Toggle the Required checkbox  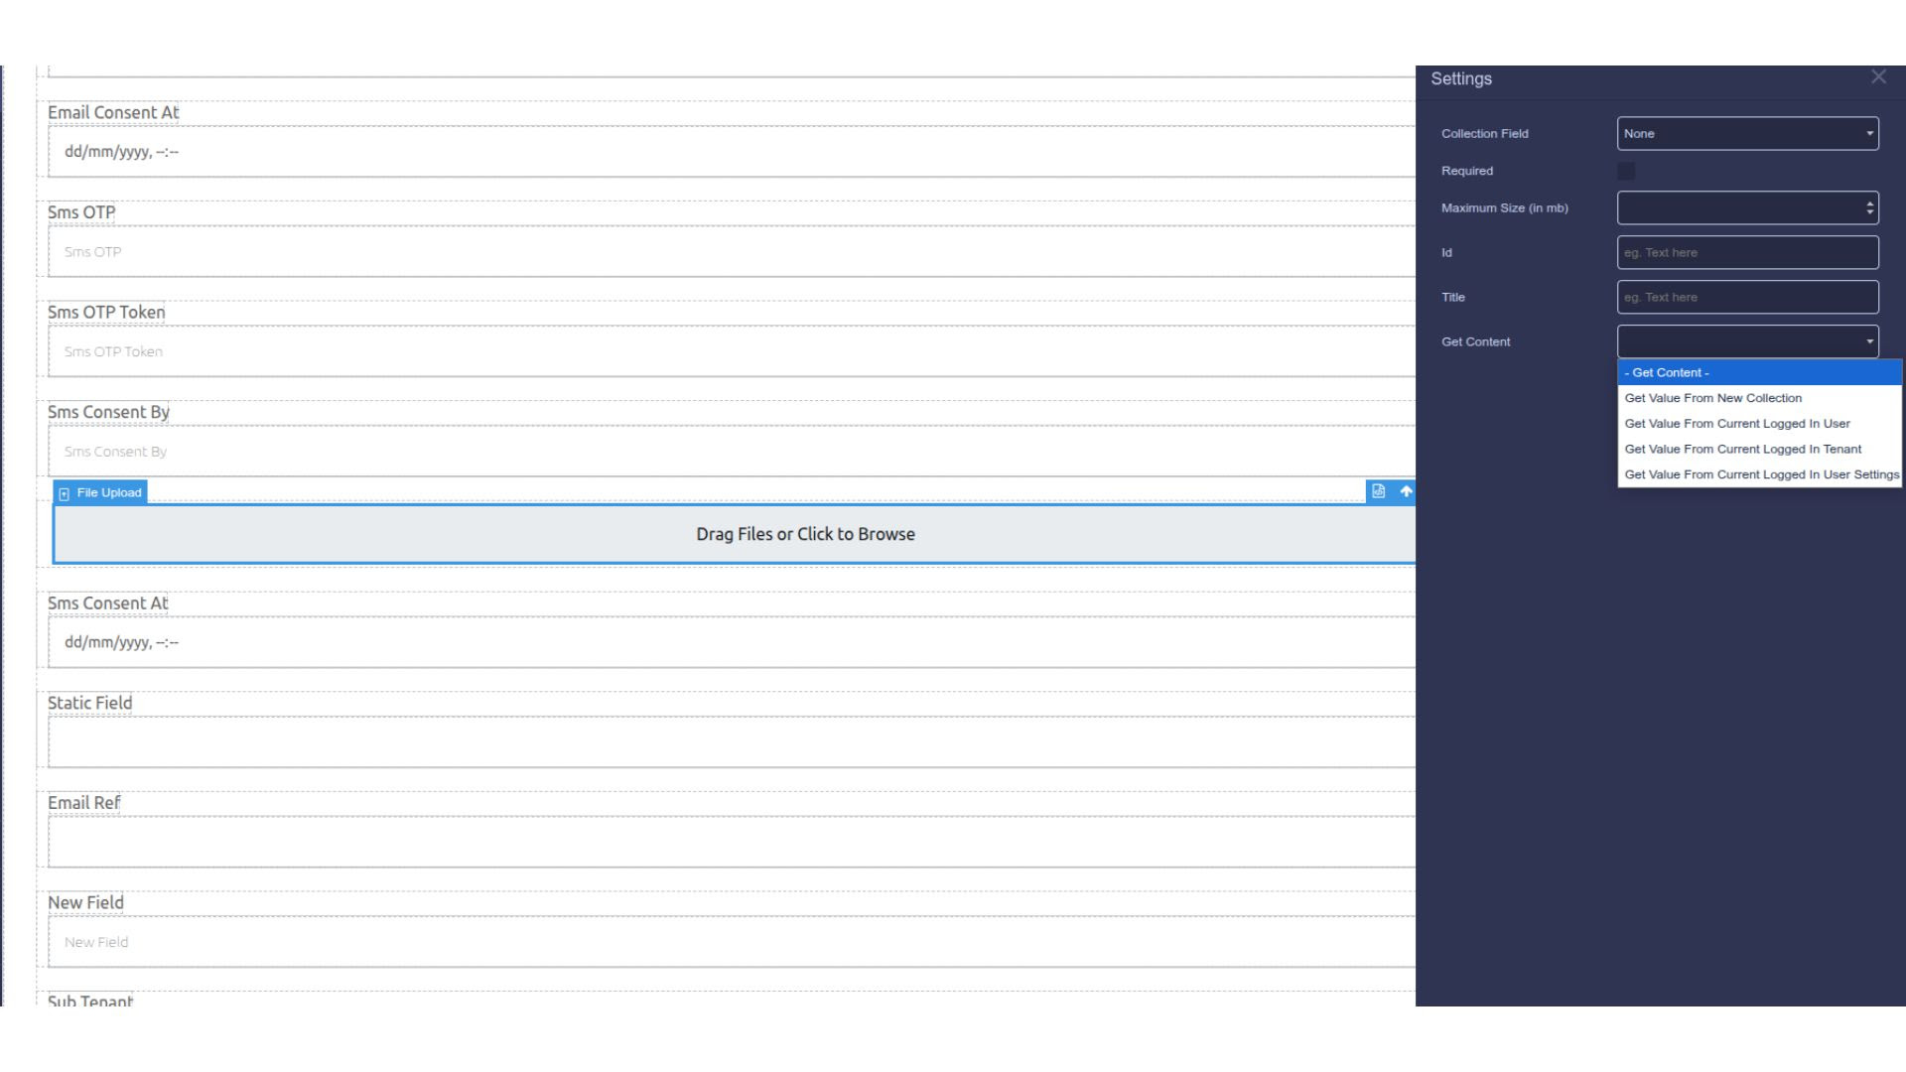coord(1626,171)
